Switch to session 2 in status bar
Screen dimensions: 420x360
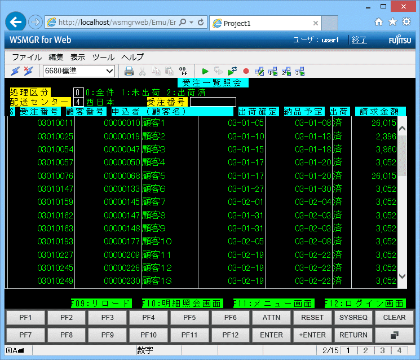(365, 350)
